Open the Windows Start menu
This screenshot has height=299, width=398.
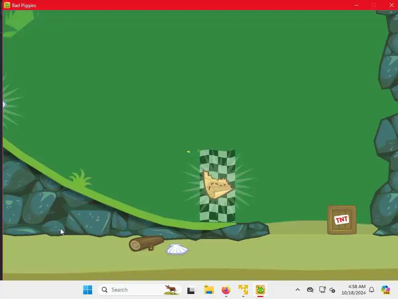[x=87, y=290]
